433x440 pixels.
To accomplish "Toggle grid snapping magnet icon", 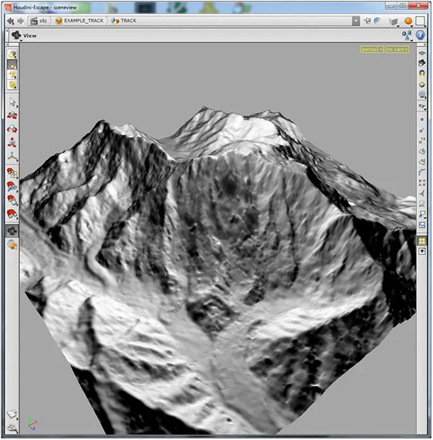I will pyautogui.click(x=12, y=173).
